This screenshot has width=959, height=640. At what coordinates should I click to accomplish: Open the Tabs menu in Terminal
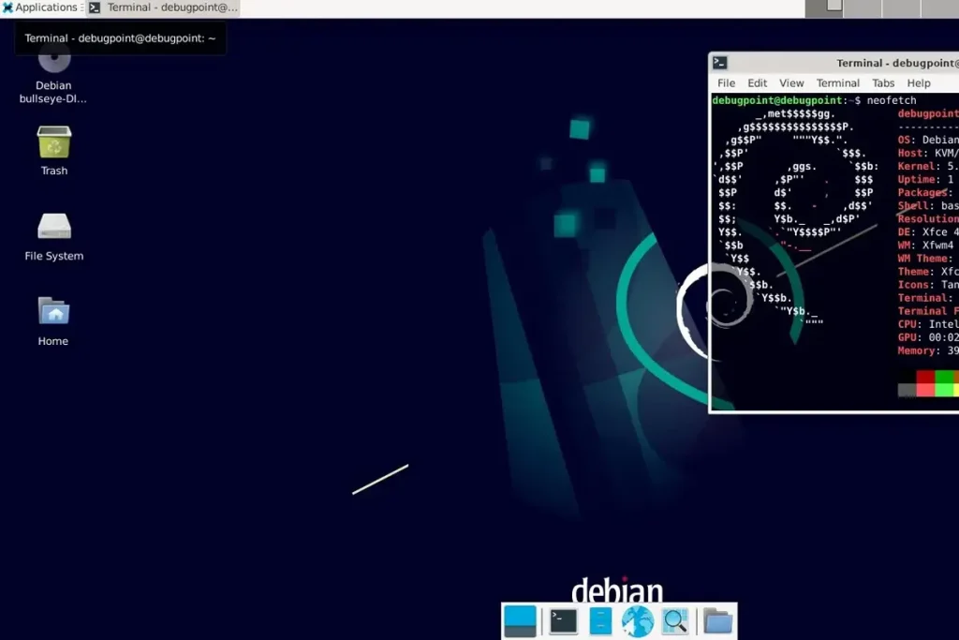click(883, 82)
